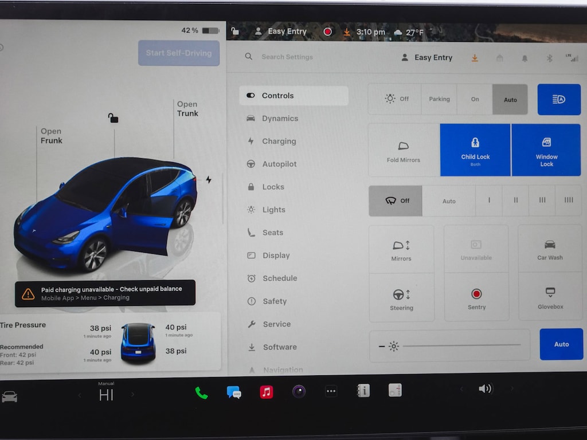Open the red music app icon
The height and width of the screenshot is (440, 587).
pyautogui.click(x=266, y=392)
